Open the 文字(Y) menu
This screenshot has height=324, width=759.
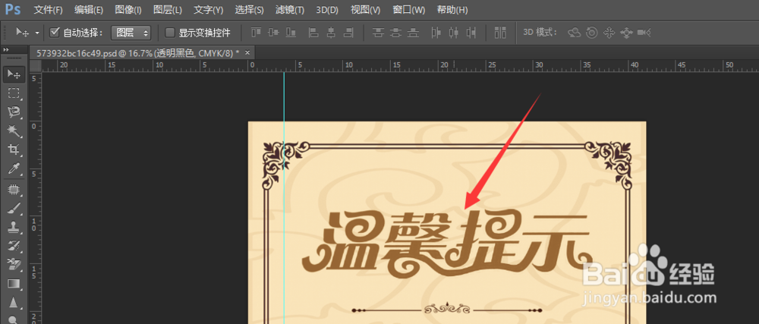(208, 9)
